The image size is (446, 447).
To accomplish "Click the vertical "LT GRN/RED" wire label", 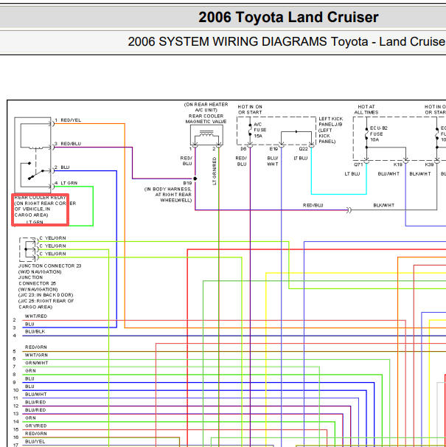I will click(x=215, y=171).
